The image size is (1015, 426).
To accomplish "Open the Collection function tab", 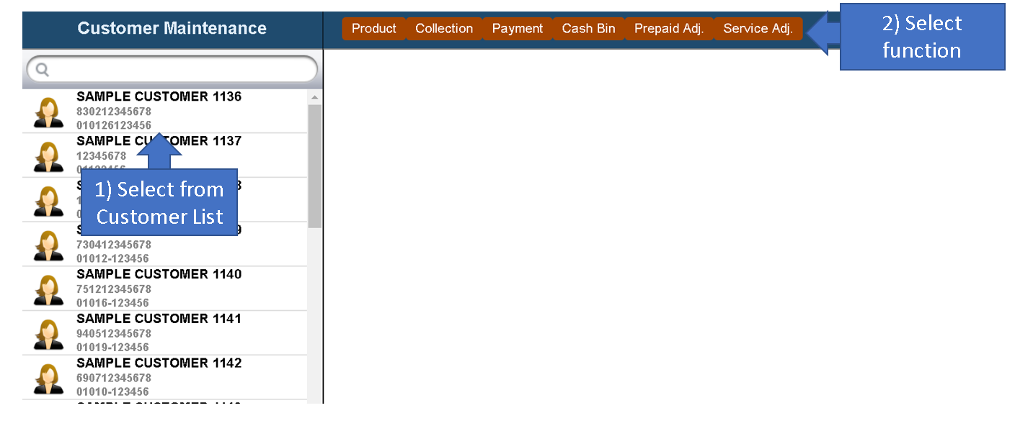I will [444, 29].
